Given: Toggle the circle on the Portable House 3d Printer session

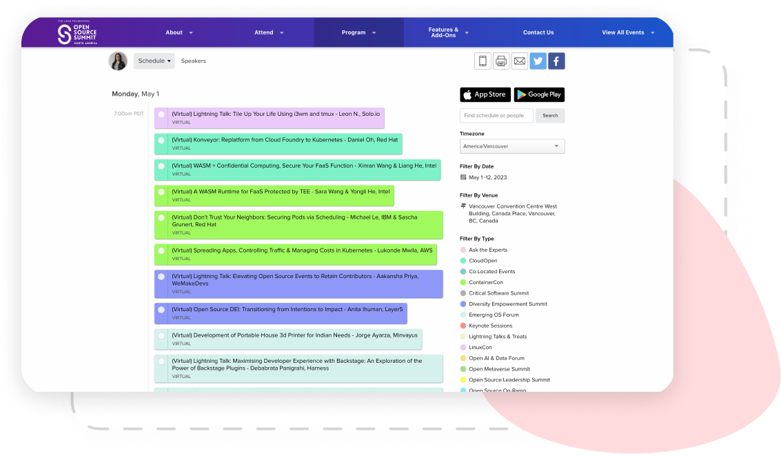Looking at the screenshot, I should point(161,336).
